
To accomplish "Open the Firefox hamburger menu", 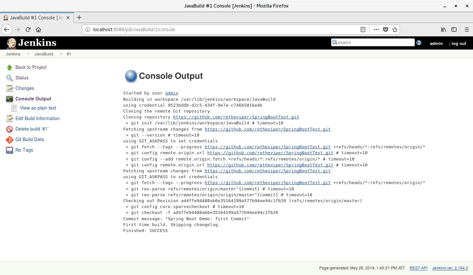I will pyautogui.click(x=466, y=30).
